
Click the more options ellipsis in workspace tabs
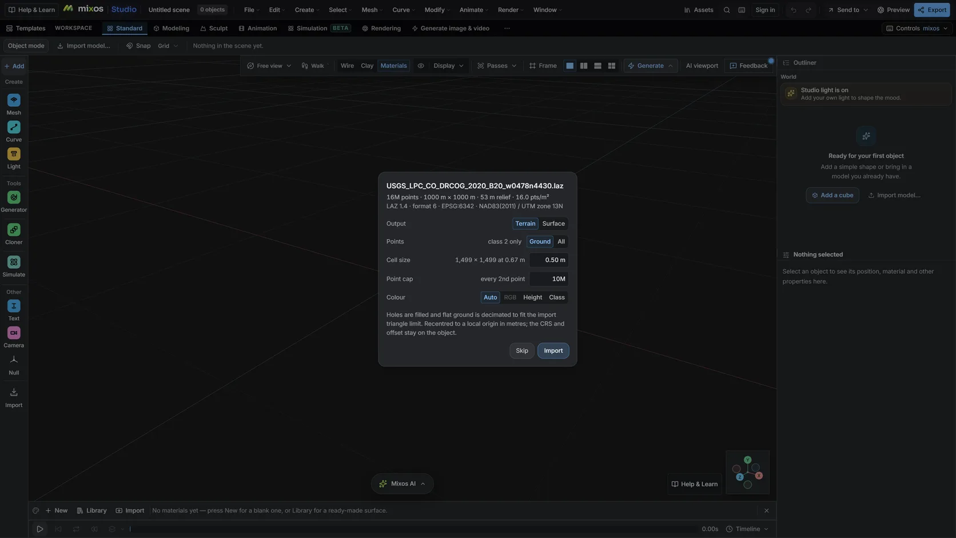point(507,28)
